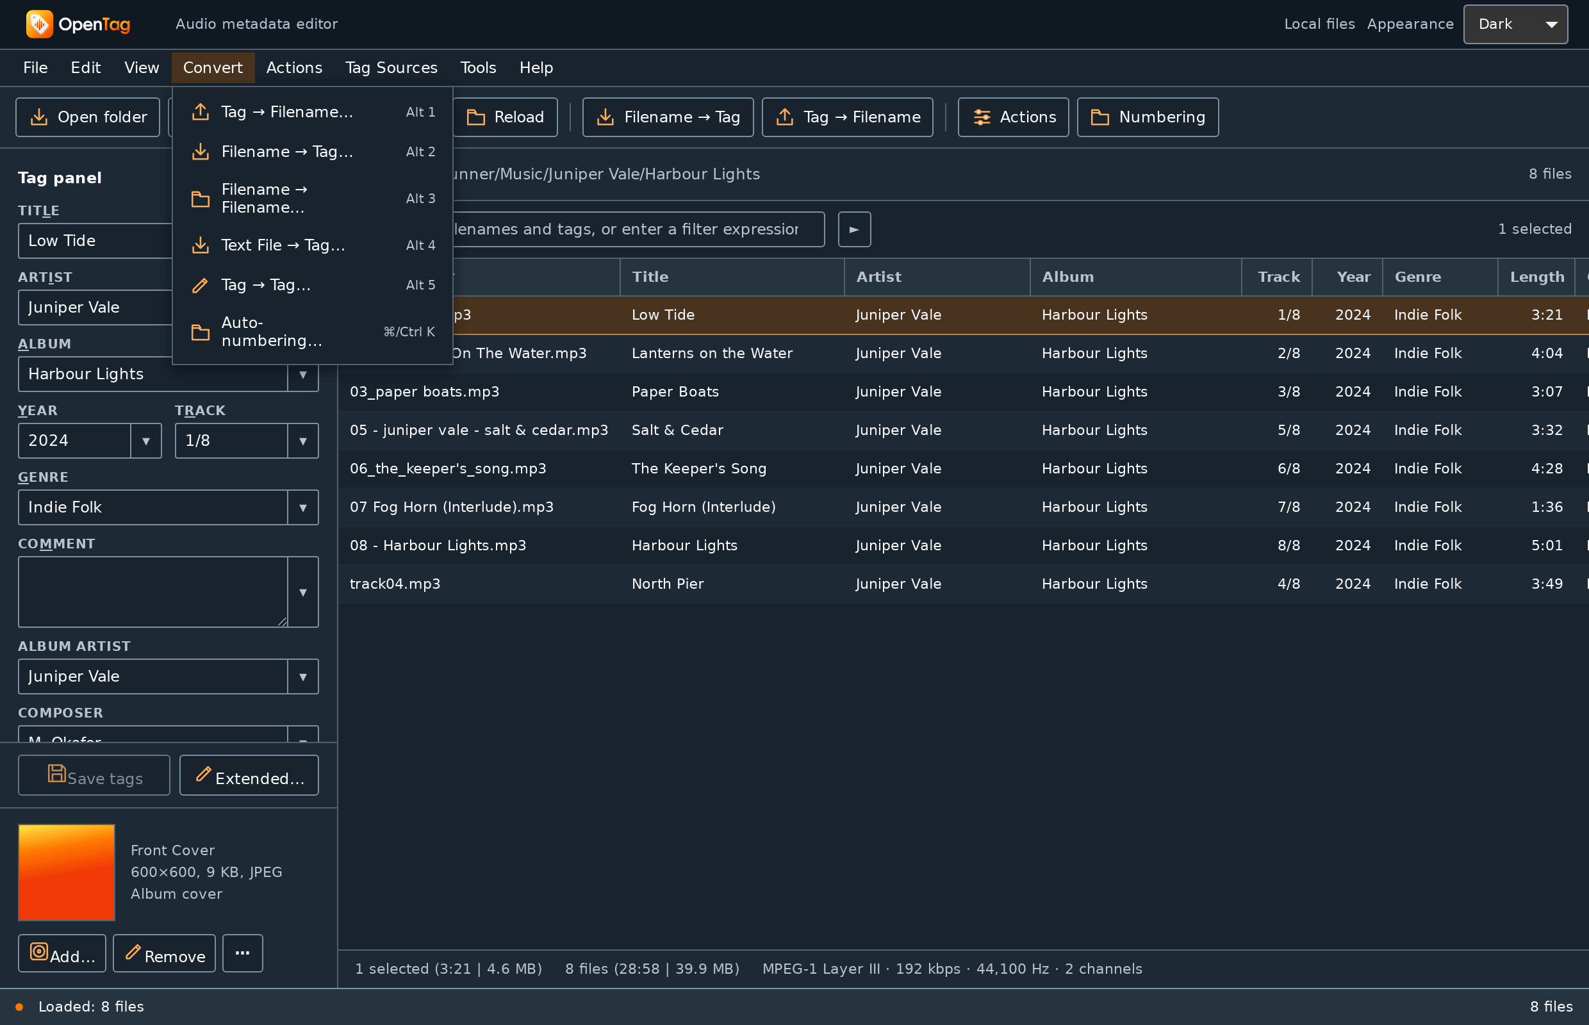
Task: Click into the Comment text area
Action: [153, 592]
